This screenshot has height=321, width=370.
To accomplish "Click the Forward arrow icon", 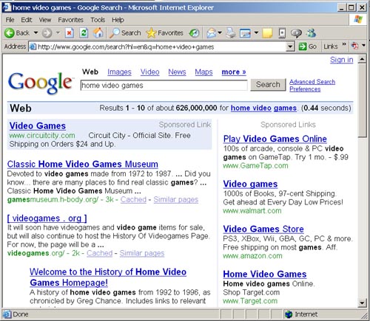I will [47, 33].
